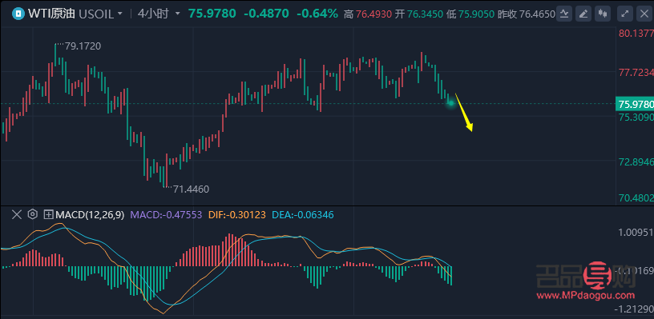Screen dimensions: 654x319
Task: Click the current price 75.9780 in header
Action: 212,14
